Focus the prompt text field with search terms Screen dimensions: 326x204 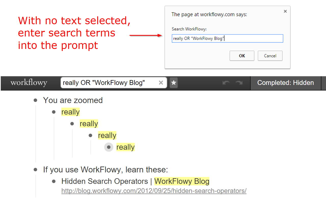click(227, 39)
